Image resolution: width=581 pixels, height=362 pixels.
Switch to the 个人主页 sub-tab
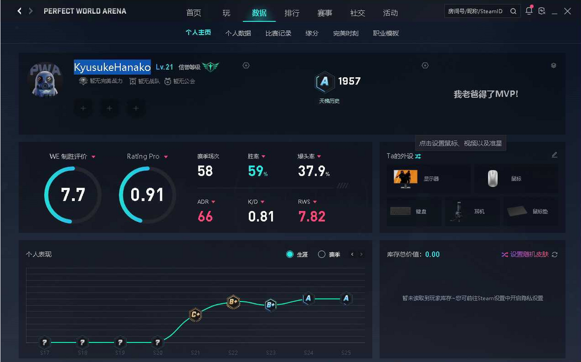click(198, 33)
